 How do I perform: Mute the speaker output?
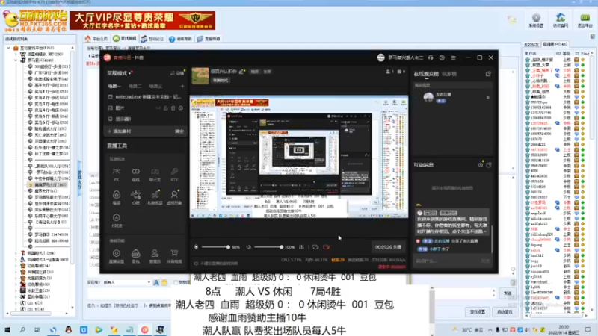pos(249,247)
